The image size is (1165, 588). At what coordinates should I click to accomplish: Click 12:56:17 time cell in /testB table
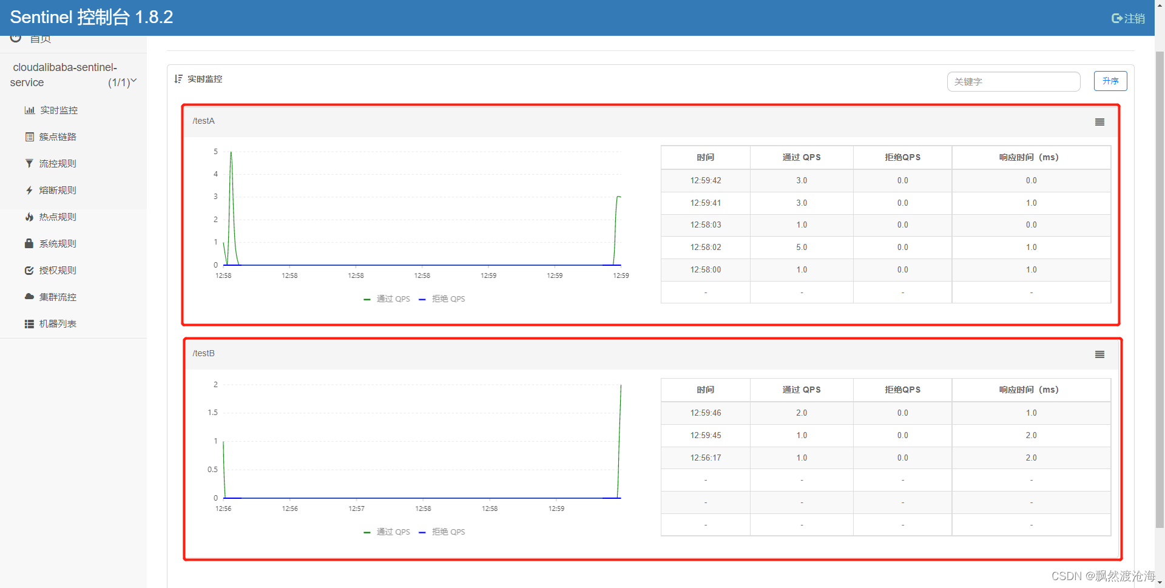pyautogui.click(x=706, y=458)
